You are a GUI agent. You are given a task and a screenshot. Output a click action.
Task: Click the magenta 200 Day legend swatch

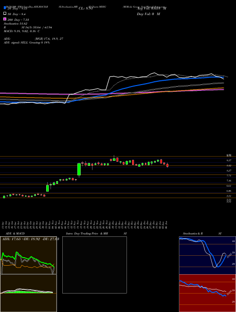5,19
